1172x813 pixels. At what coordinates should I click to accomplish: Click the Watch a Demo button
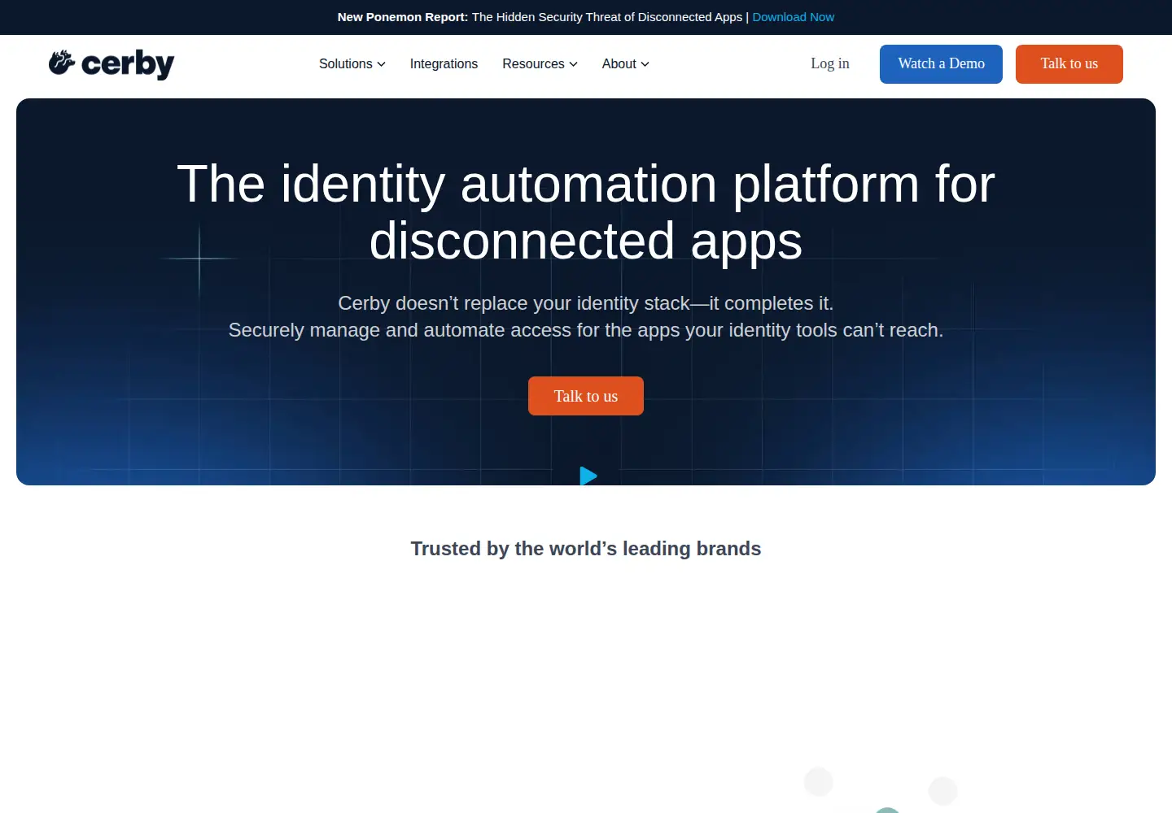click(x=941, y=64)
